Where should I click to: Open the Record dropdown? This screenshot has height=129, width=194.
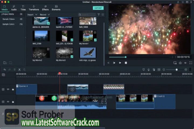(44, 15)
